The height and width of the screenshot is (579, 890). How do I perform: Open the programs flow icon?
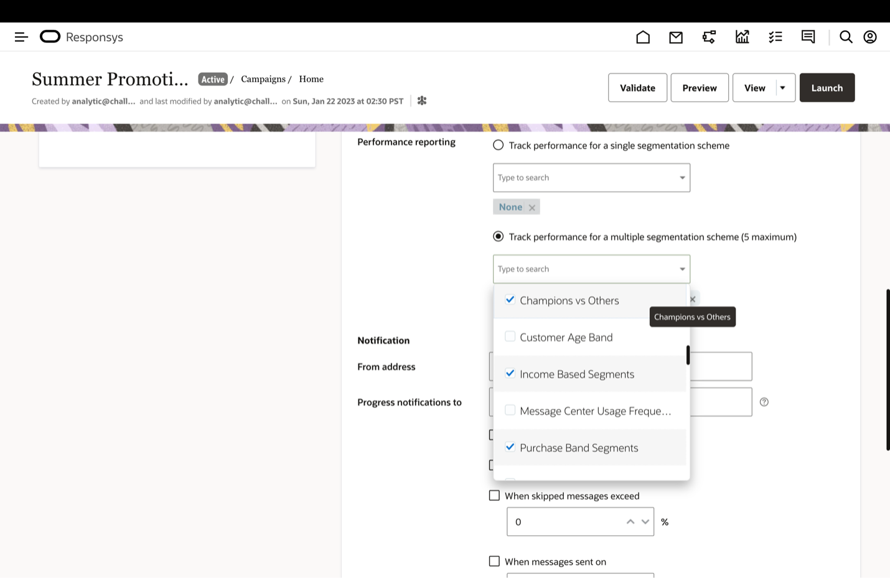709,37
